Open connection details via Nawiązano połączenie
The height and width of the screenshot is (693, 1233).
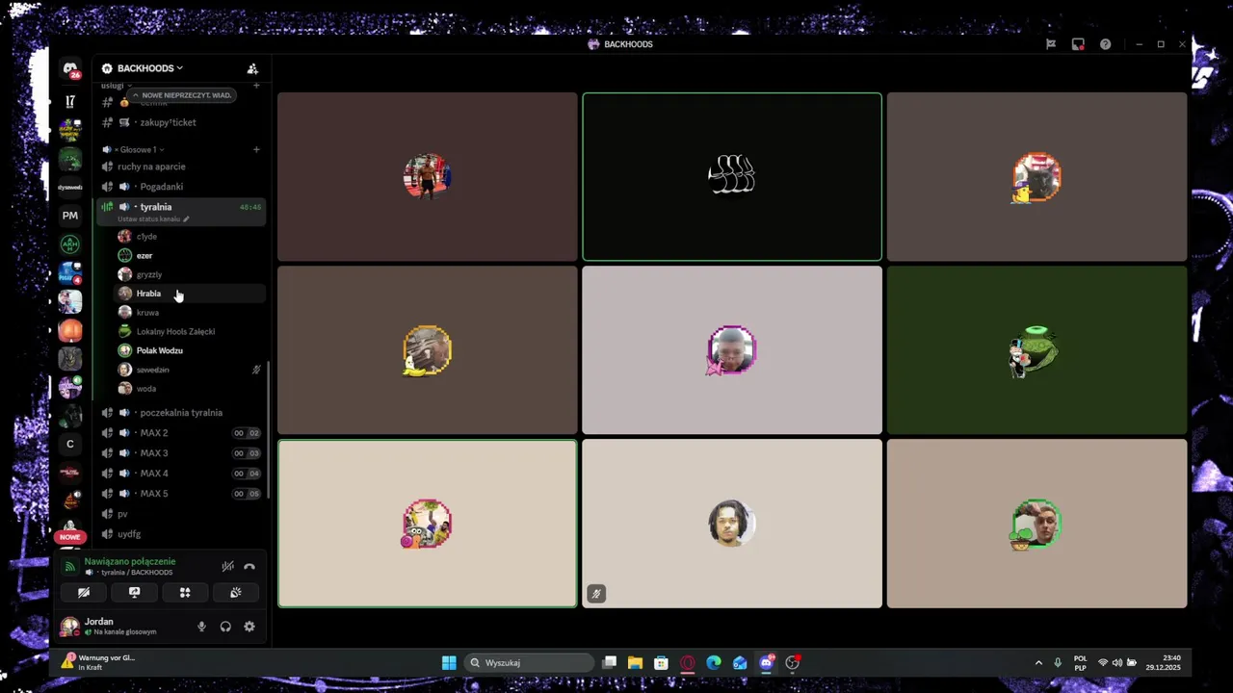coord(130,561)
